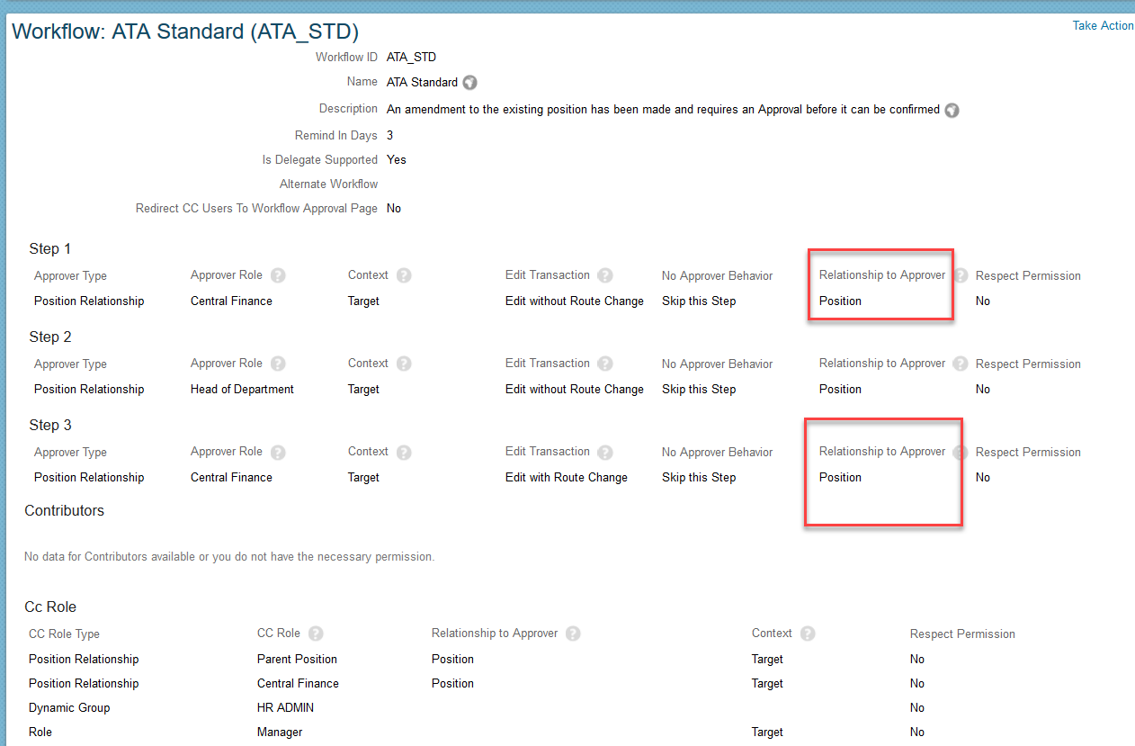
Task: Open the Step 1 Edit Transaction help icon
Action: tap(605, 275)
